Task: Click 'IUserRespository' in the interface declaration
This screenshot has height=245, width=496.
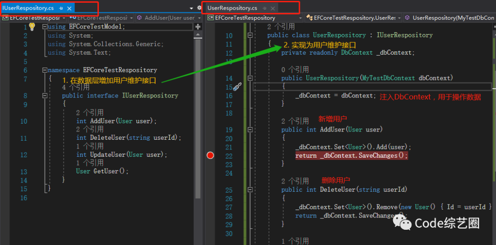Action: pos(150,96)
